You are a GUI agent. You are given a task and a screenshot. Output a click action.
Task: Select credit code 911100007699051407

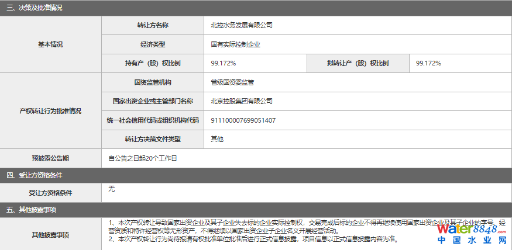[x=243, y=120]
